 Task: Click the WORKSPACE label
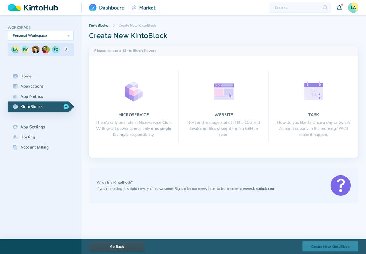19,27
